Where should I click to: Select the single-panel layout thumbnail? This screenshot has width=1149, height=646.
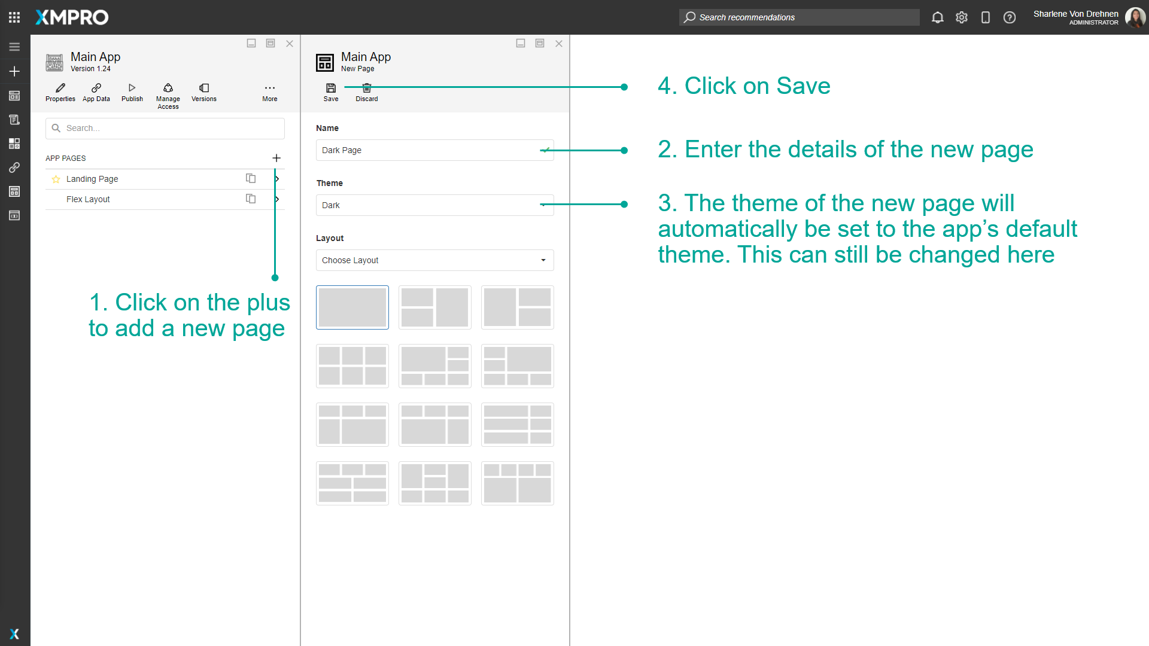tap(352, 307)
